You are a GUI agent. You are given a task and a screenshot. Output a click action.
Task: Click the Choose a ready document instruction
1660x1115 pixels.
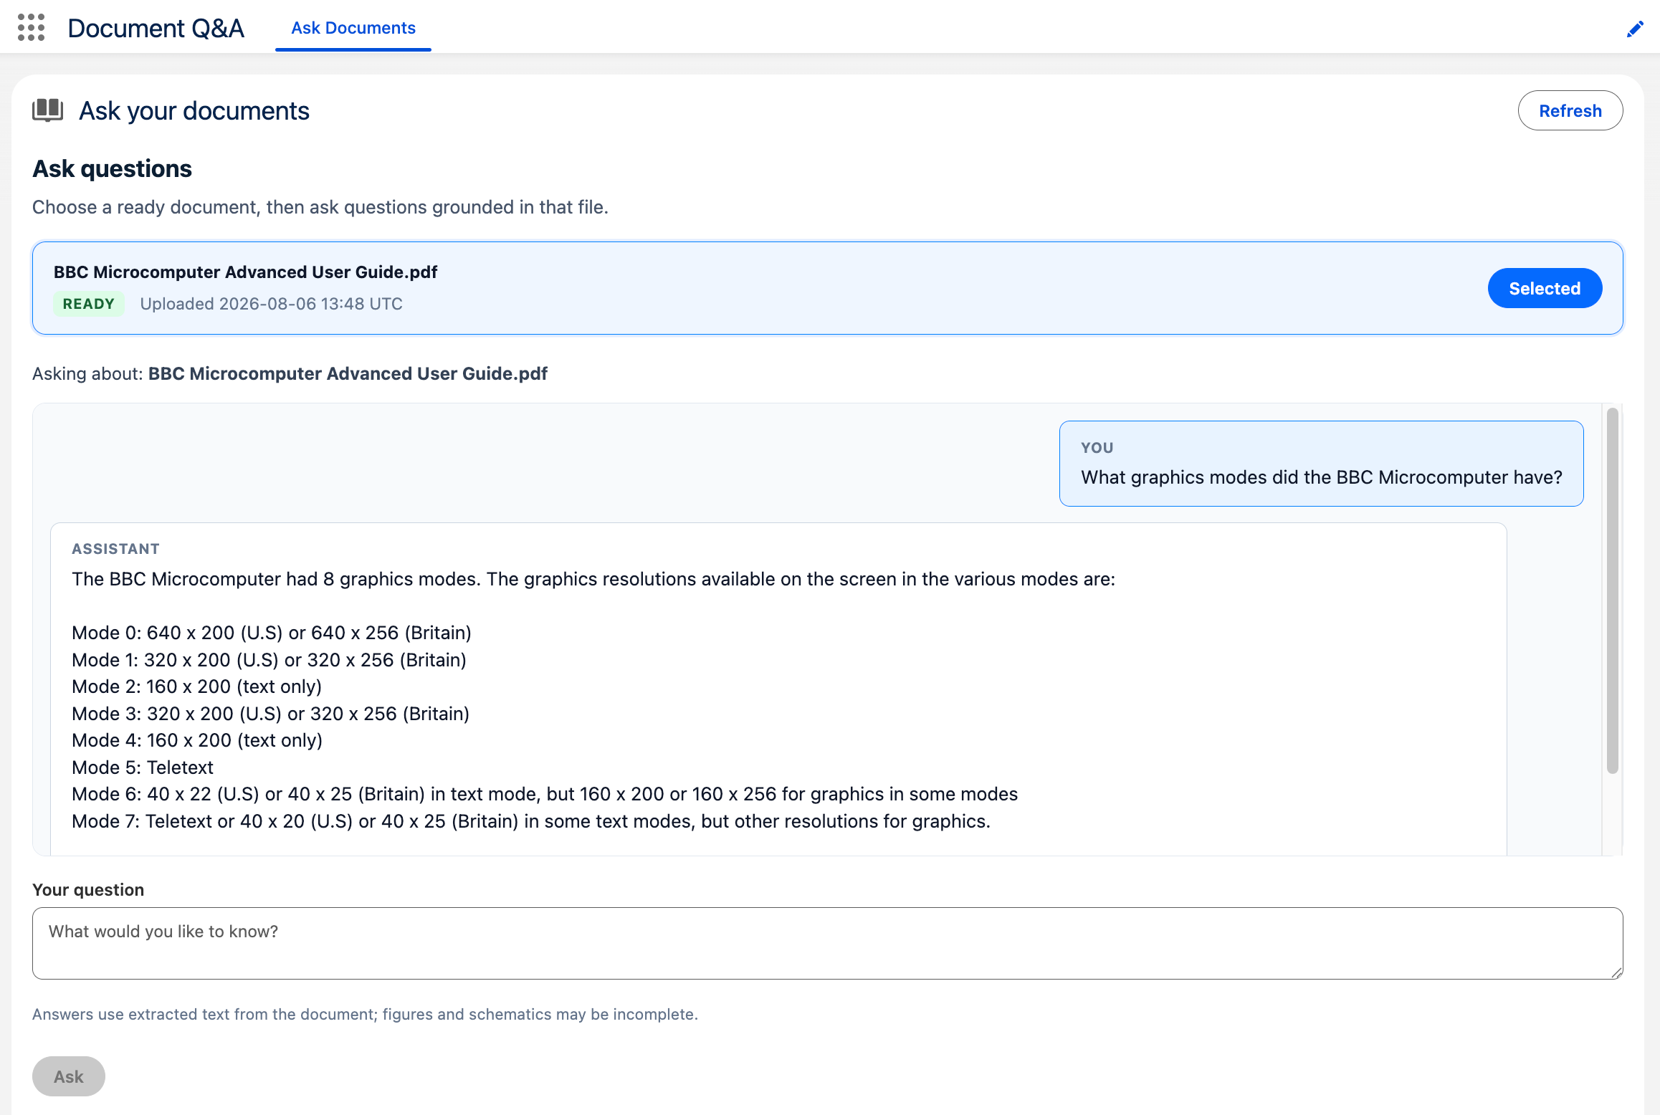point(320,207)
